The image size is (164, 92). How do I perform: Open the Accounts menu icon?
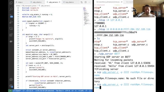point(11,79)
